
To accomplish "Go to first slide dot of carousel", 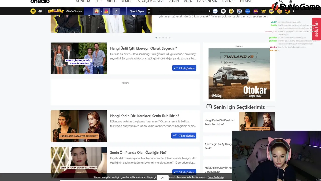I will point(156,38).
